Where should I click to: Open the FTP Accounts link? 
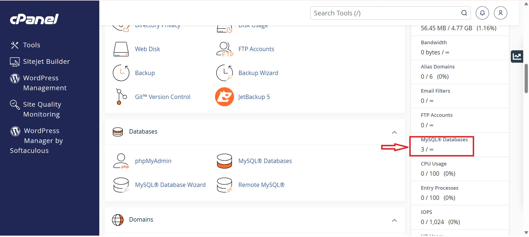coord(256,49)
